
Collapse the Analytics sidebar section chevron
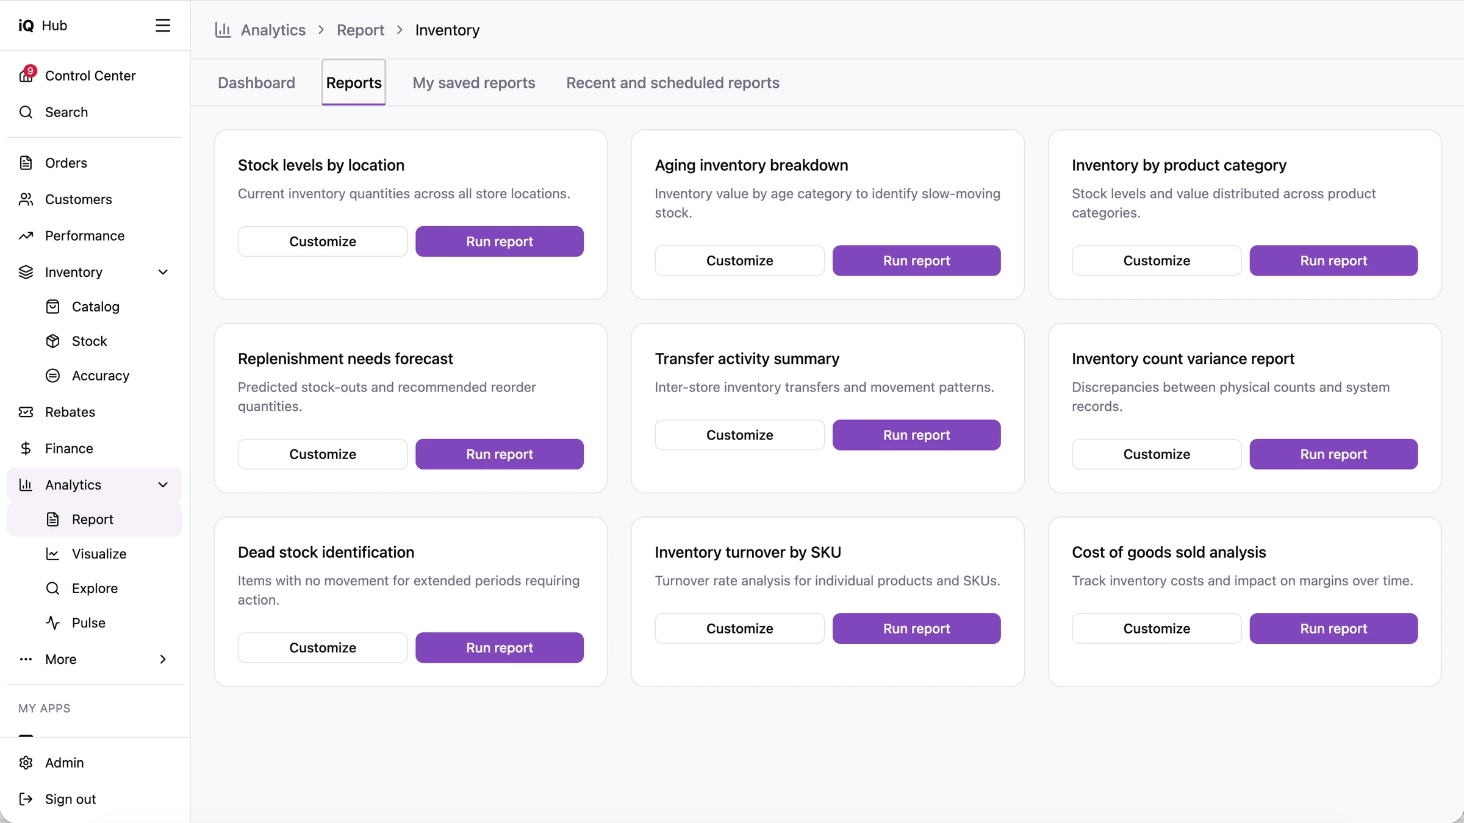(163, 485)
